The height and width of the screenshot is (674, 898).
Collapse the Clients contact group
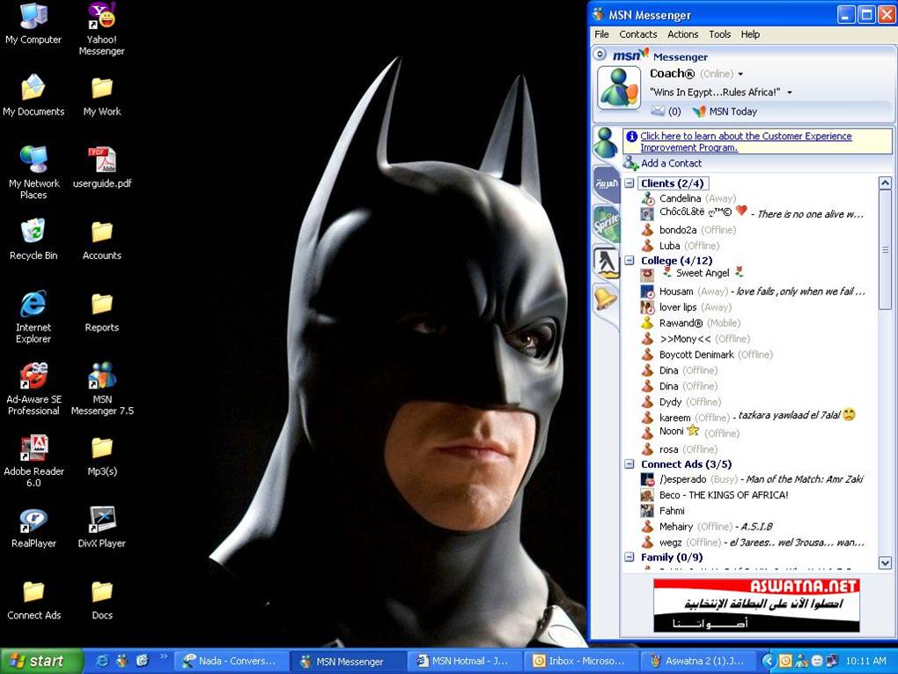pyautogui.click(x=629, y=183)
